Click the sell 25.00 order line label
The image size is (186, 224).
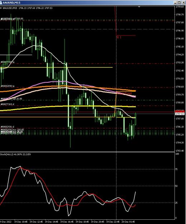11,99
